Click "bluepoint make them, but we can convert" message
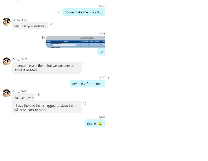The image size is (208, 161). (47, 68)
